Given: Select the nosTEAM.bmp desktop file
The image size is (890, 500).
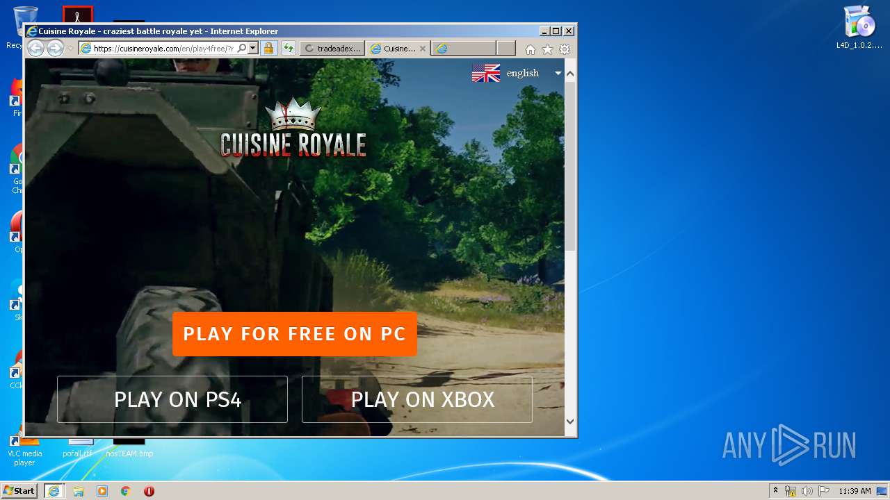Looking at the screenshot, I should [129, 448].
